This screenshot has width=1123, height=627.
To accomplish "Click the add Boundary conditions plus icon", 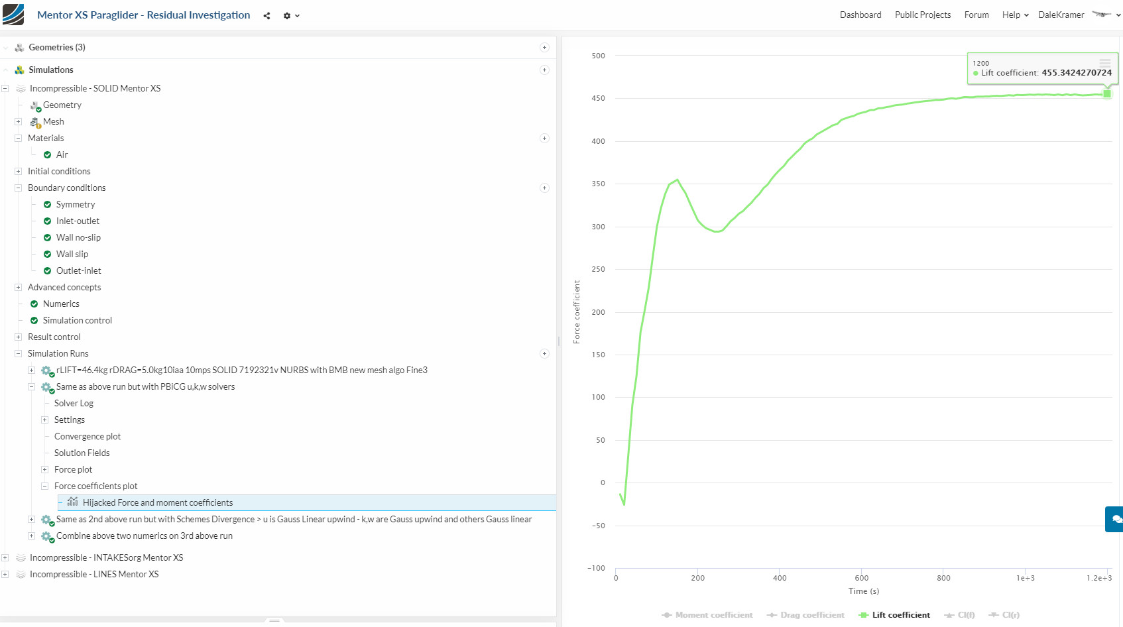I will coord(544,188).
